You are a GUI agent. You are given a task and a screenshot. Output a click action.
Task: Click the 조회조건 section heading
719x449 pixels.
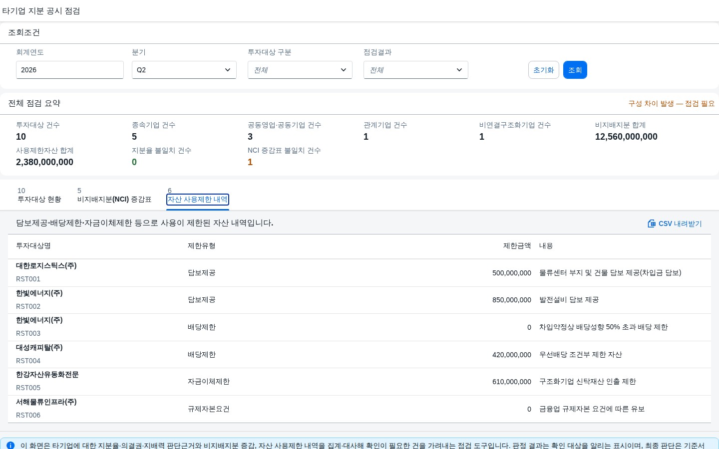tap(24, 32)
